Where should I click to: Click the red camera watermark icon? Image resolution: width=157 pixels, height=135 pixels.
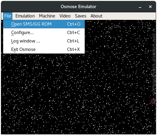pyautogui.click(x=153, y=101)
